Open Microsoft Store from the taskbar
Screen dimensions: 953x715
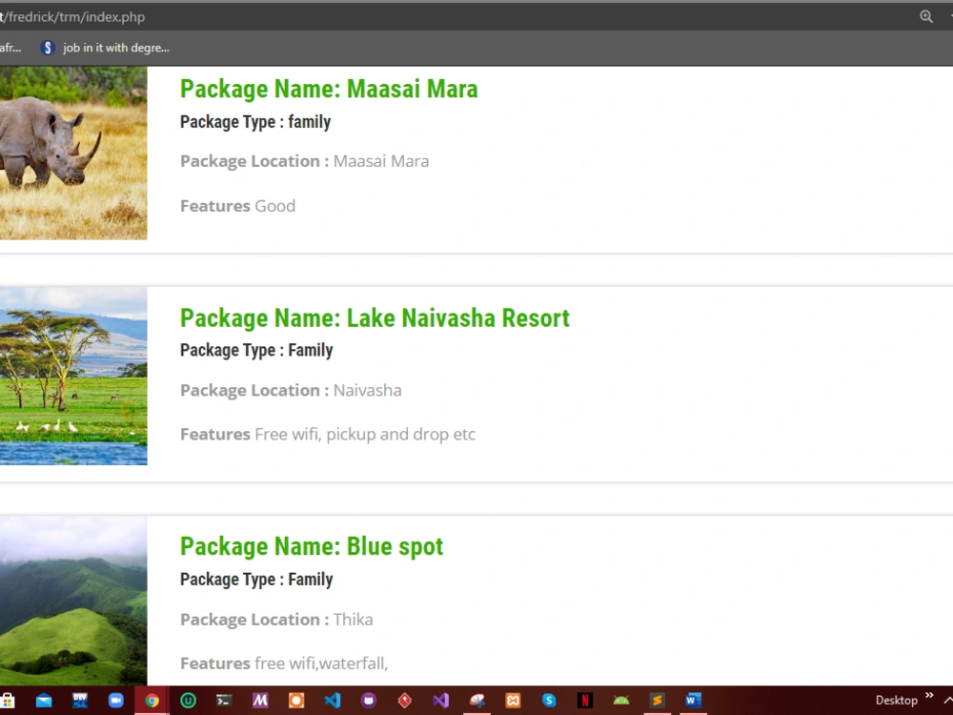click(x=8, y=701)
